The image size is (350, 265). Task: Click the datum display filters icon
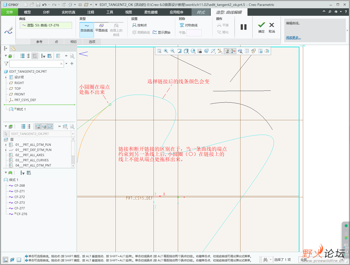coord(220,51)
